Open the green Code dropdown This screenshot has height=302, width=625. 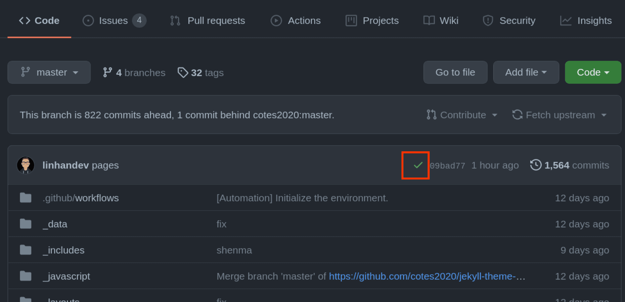593,72
